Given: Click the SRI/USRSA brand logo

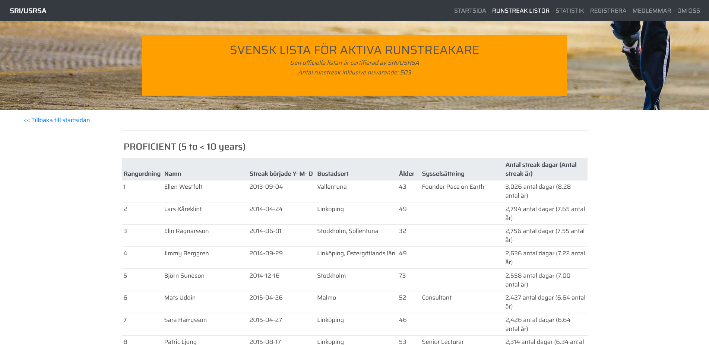Looking at the screenshot, I should pyautogui.click(x=28, y=11).
